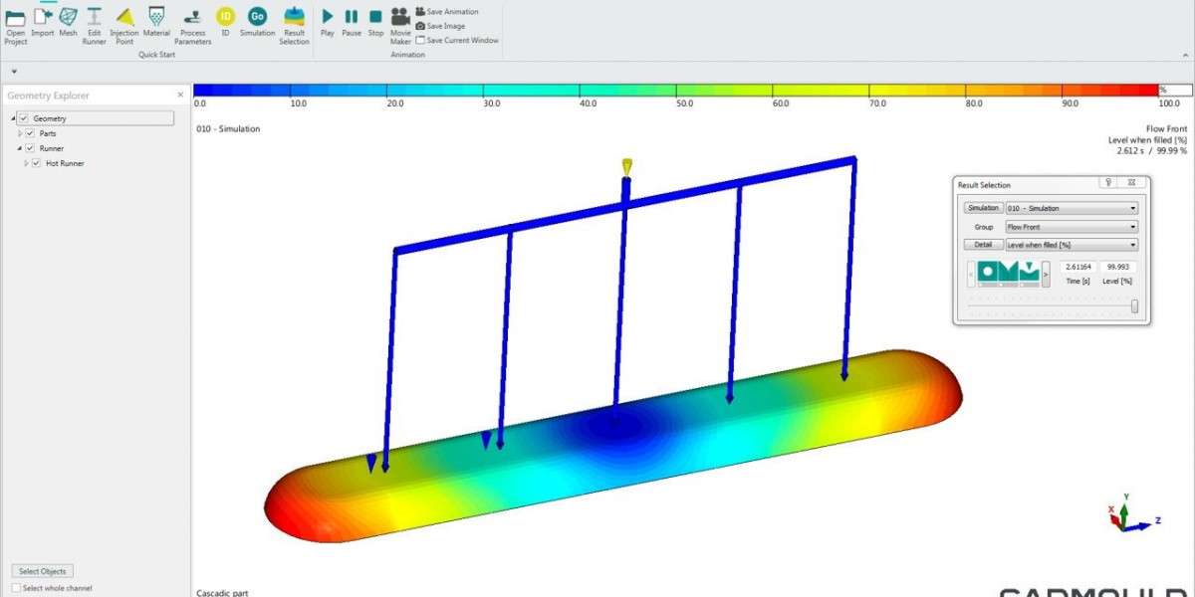The image size is (1195, 597).
Task: Open Process Parameters
Action: [x=192, y=21]
